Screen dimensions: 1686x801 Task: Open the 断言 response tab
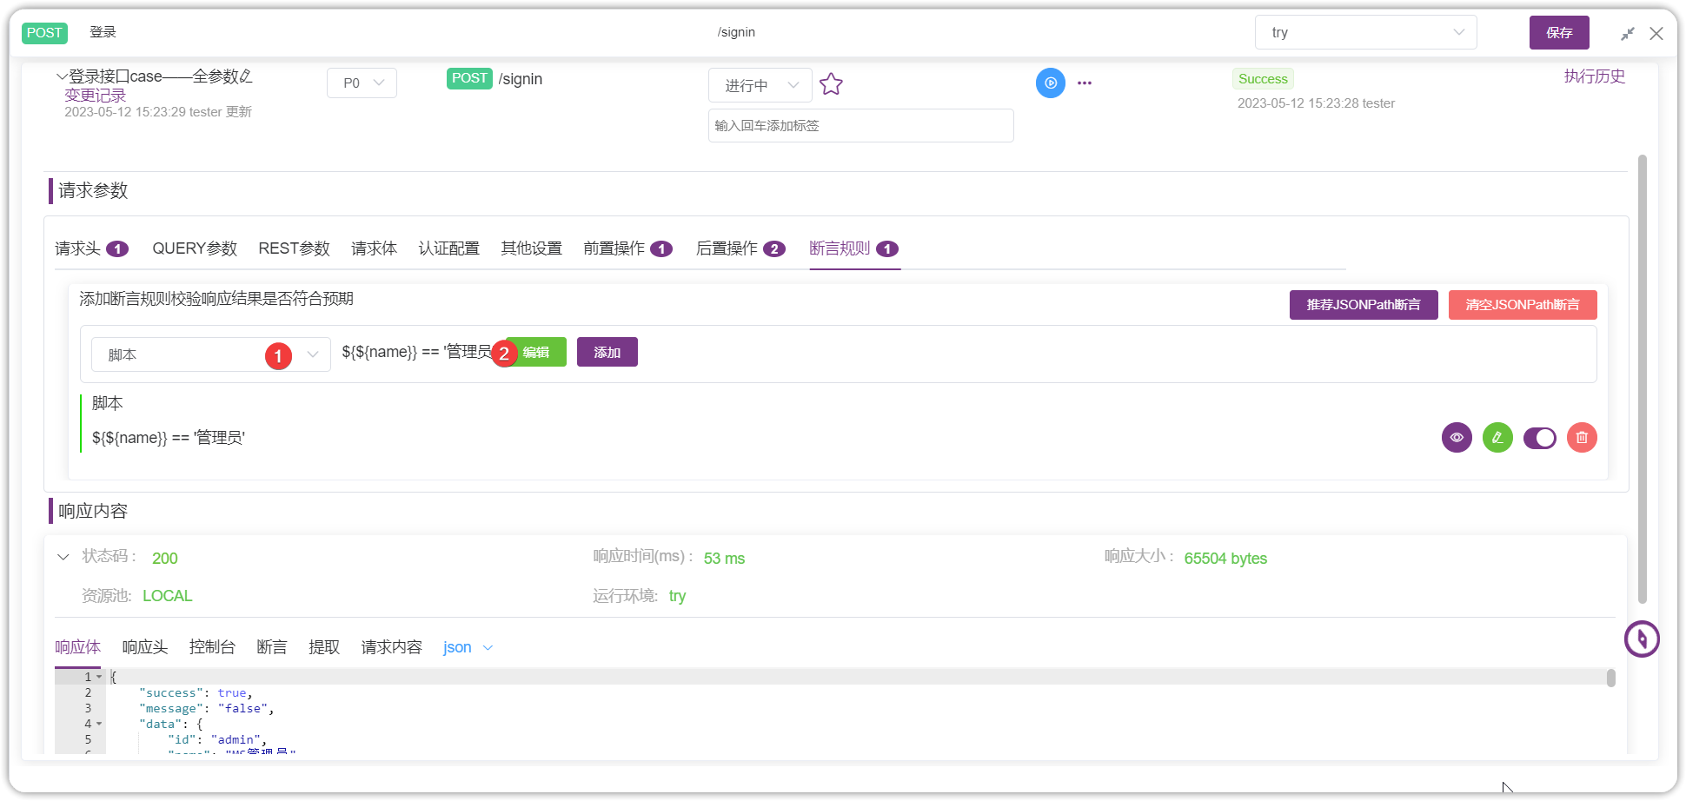pos(272,648)
